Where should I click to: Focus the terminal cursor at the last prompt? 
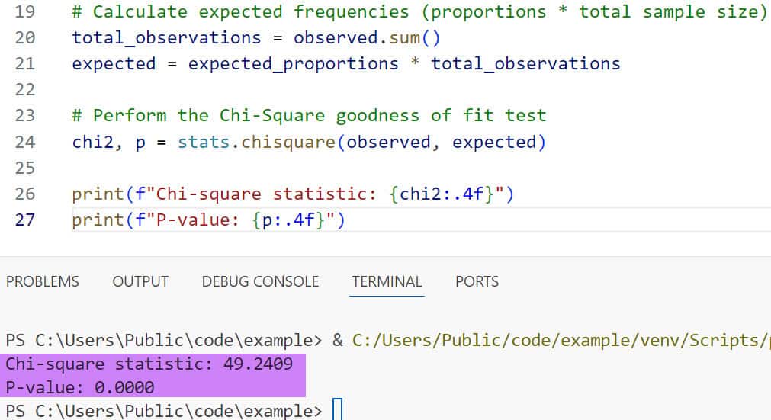338,411
